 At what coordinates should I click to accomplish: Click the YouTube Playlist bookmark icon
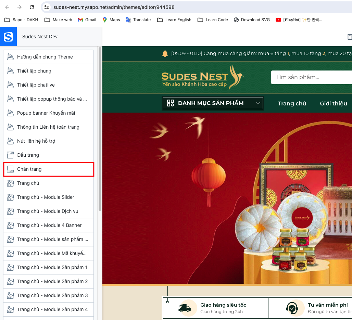point(278,20)
